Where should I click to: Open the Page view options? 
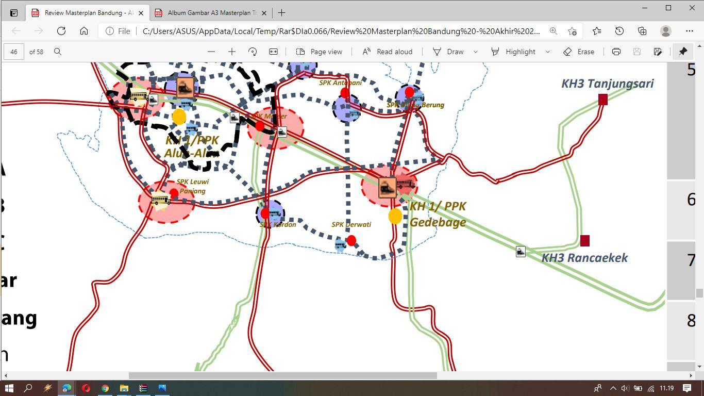pos(320,52)
